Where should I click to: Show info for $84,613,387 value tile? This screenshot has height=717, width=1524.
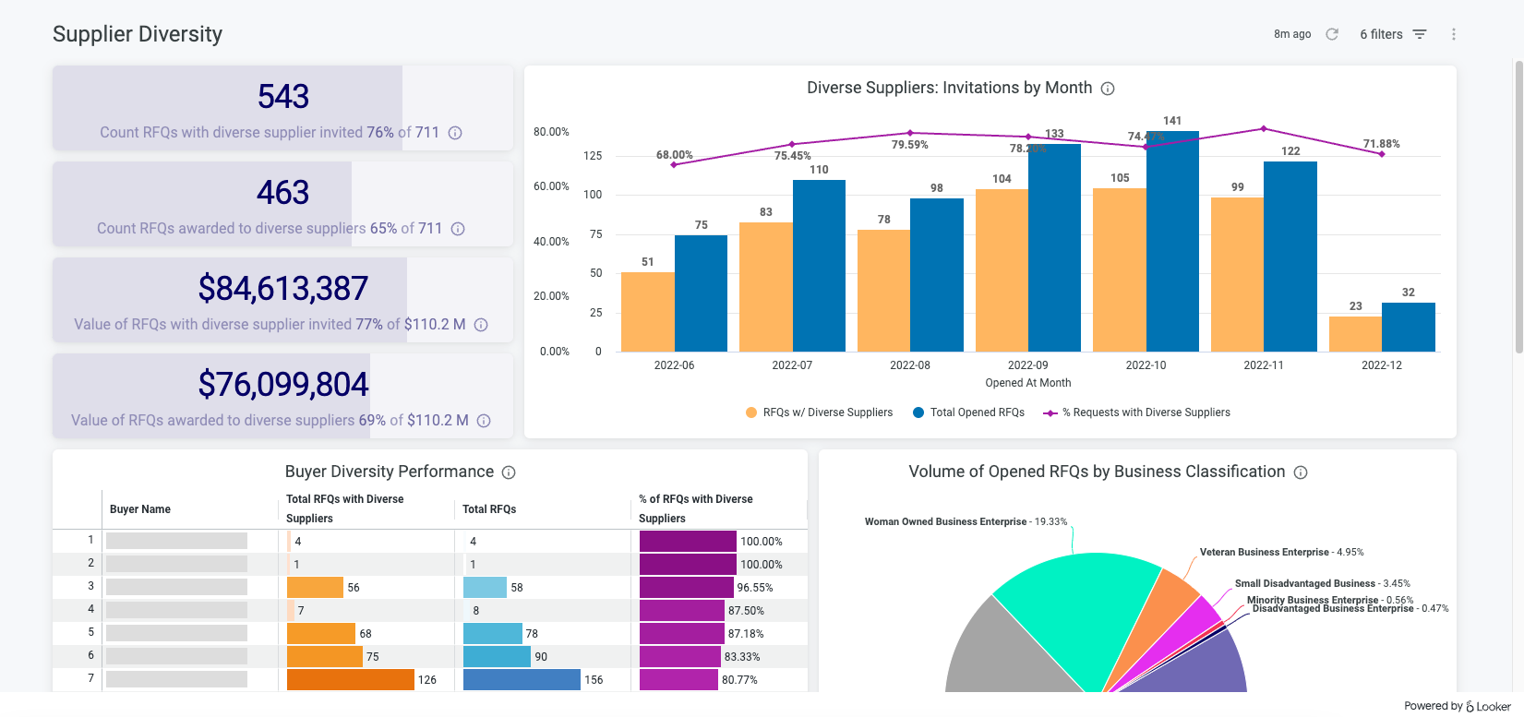(481, 325)
